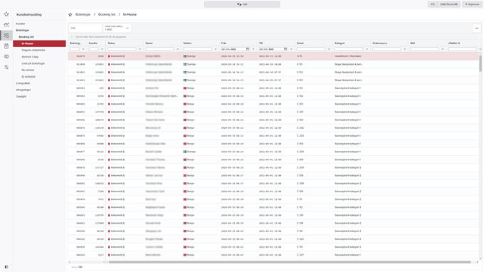Sort by the Kategori column header
Image resolution: width=484 pixels, height=272 pixels.
(340, 43)
